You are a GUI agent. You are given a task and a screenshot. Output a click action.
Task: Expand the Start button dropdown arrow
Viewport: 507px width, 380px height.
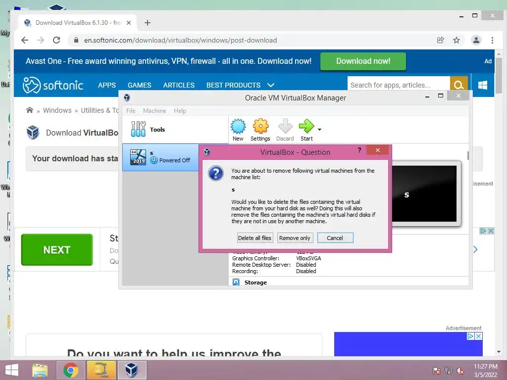point(319,130)
